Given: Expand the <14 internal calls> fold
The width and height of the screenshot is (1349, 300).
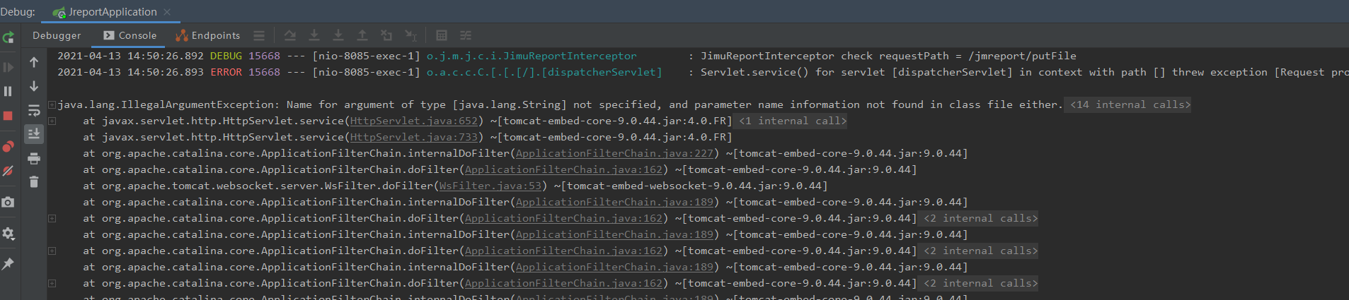Looking at the screenshot, I should pos(1130,104).
